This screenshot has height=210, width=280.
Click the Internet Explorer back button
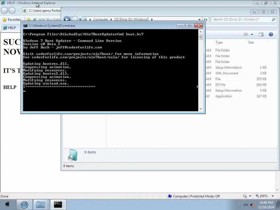click(4, 11)
